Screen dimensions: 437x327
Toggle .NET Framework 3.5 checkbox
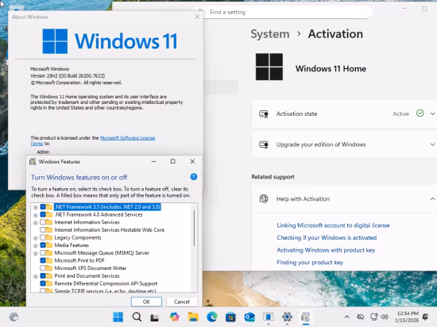[43, 207]
